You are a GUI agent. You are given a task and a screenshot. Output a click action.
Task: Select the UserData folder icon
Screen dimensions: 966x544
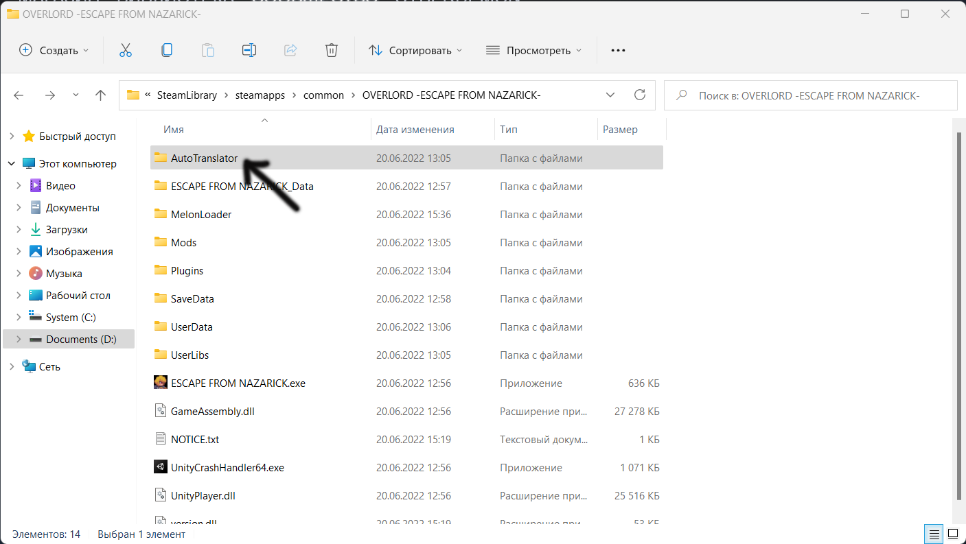tap(161, 327)
